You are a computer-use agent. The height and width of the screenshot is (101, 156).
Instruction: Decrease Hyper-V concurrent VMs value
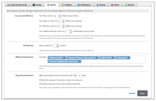[x=63, y=22]
